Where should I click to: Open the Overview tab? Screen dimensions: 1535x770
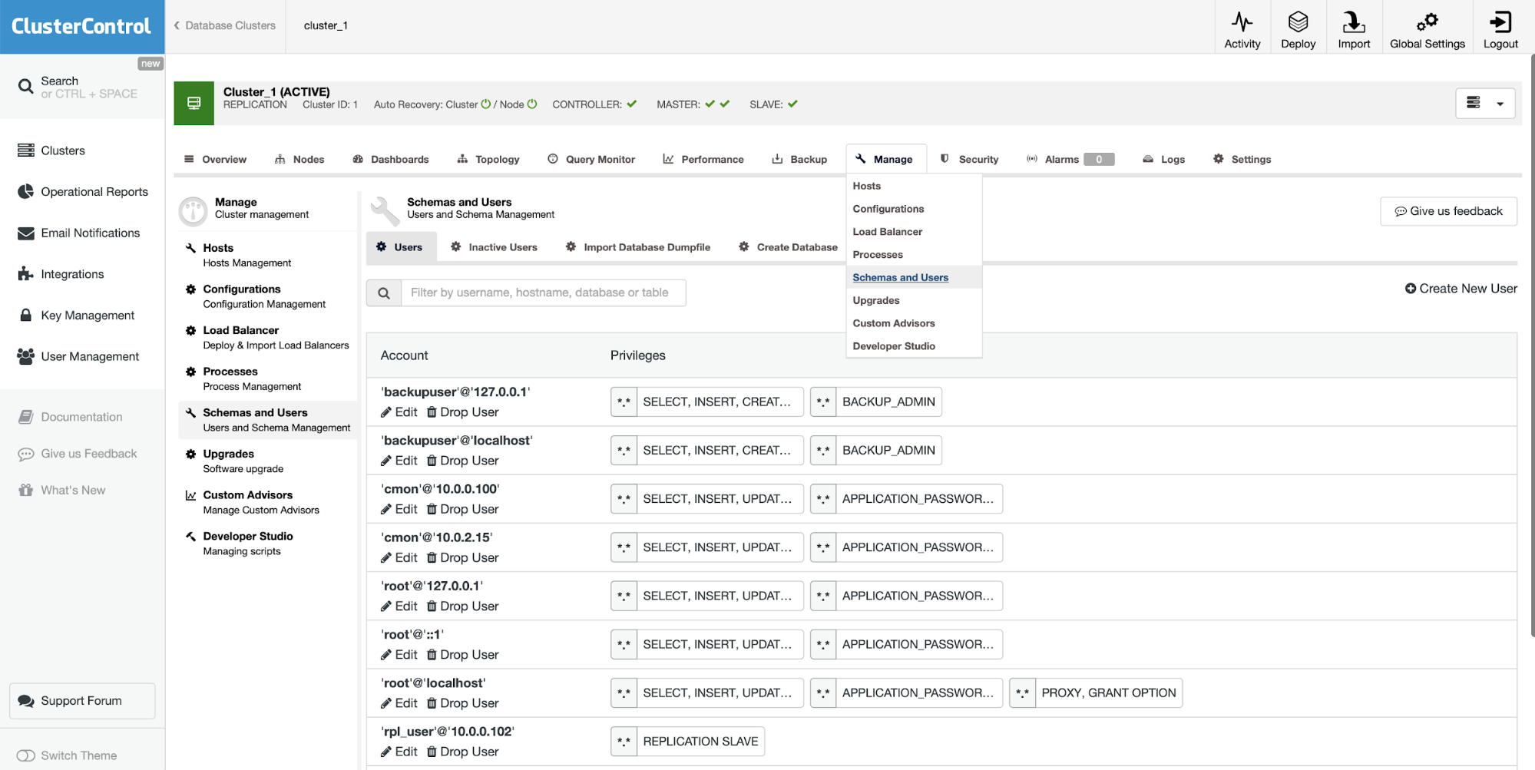click(216, 159)
